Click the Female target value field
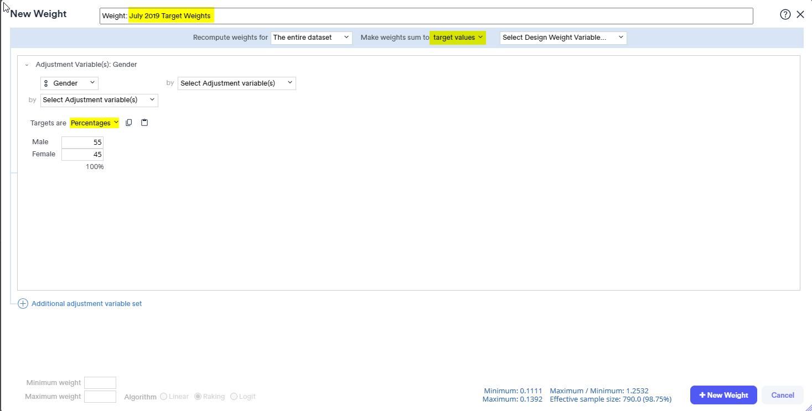The height and width of the screenshot is (411, 812). (x=82, y=155)
